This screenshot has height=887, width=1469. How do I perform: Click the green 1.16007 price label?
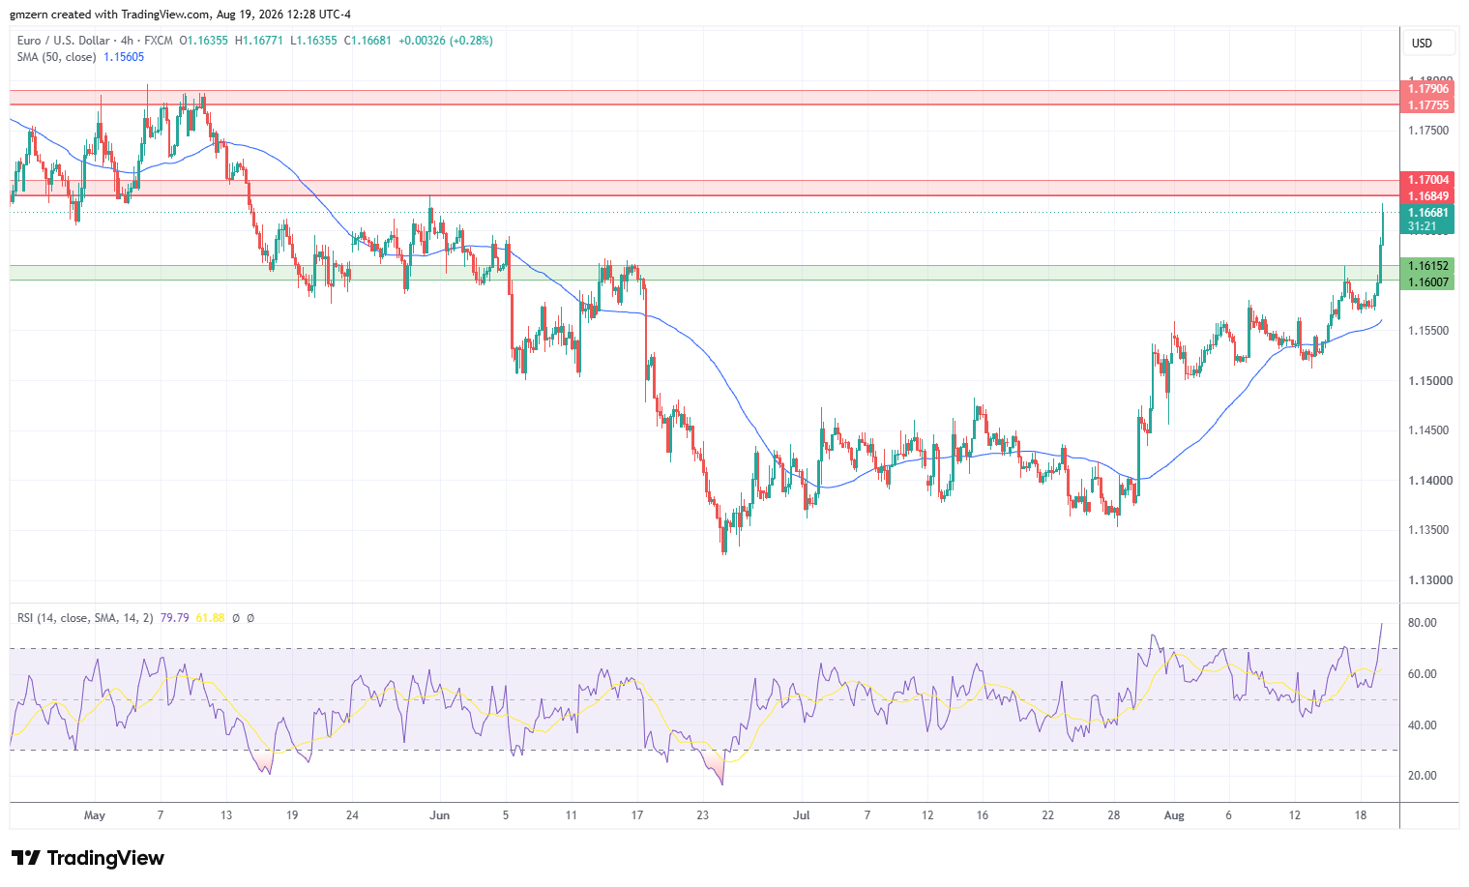point(1427,282)
